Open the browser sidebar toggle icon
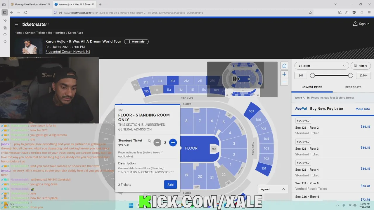Image resolution: width=374 pixels, height=210 pixels. click(4, 13)
